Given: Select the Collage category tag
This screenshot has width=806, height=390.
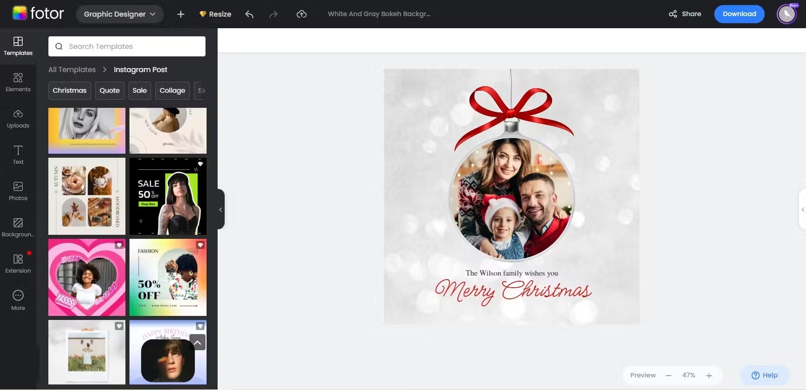Looking at the screenshot, I should pos(172,91).
